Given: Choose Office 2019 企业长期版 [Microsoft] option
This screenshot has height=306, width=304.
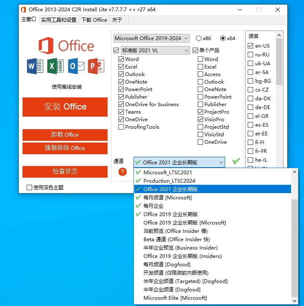Looking at the screenshot, I should [213, 223].
